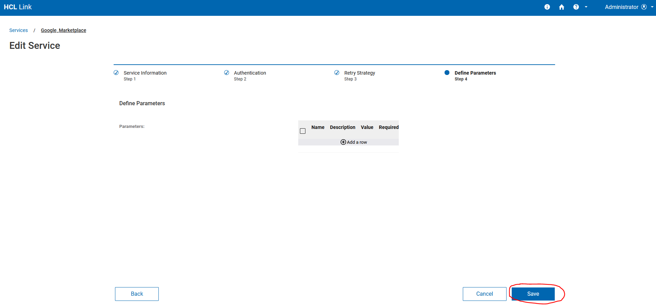
Task: Click the Define Parameters step dot
Action: pyautogui.click(x=447, y=73)
